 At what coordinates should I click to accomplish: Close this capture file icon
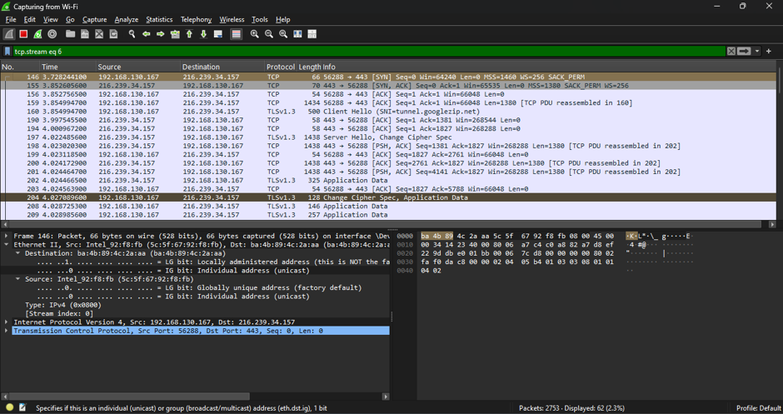pos(99,34)
